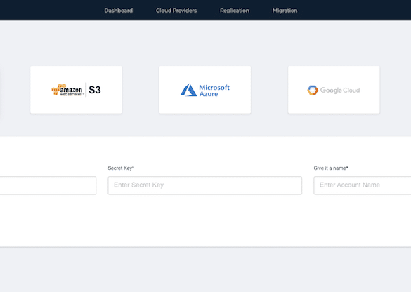The width and height of the screenshot is (411, 292).
Task: Click the field left of Secret Key
Action: [48, 185]
